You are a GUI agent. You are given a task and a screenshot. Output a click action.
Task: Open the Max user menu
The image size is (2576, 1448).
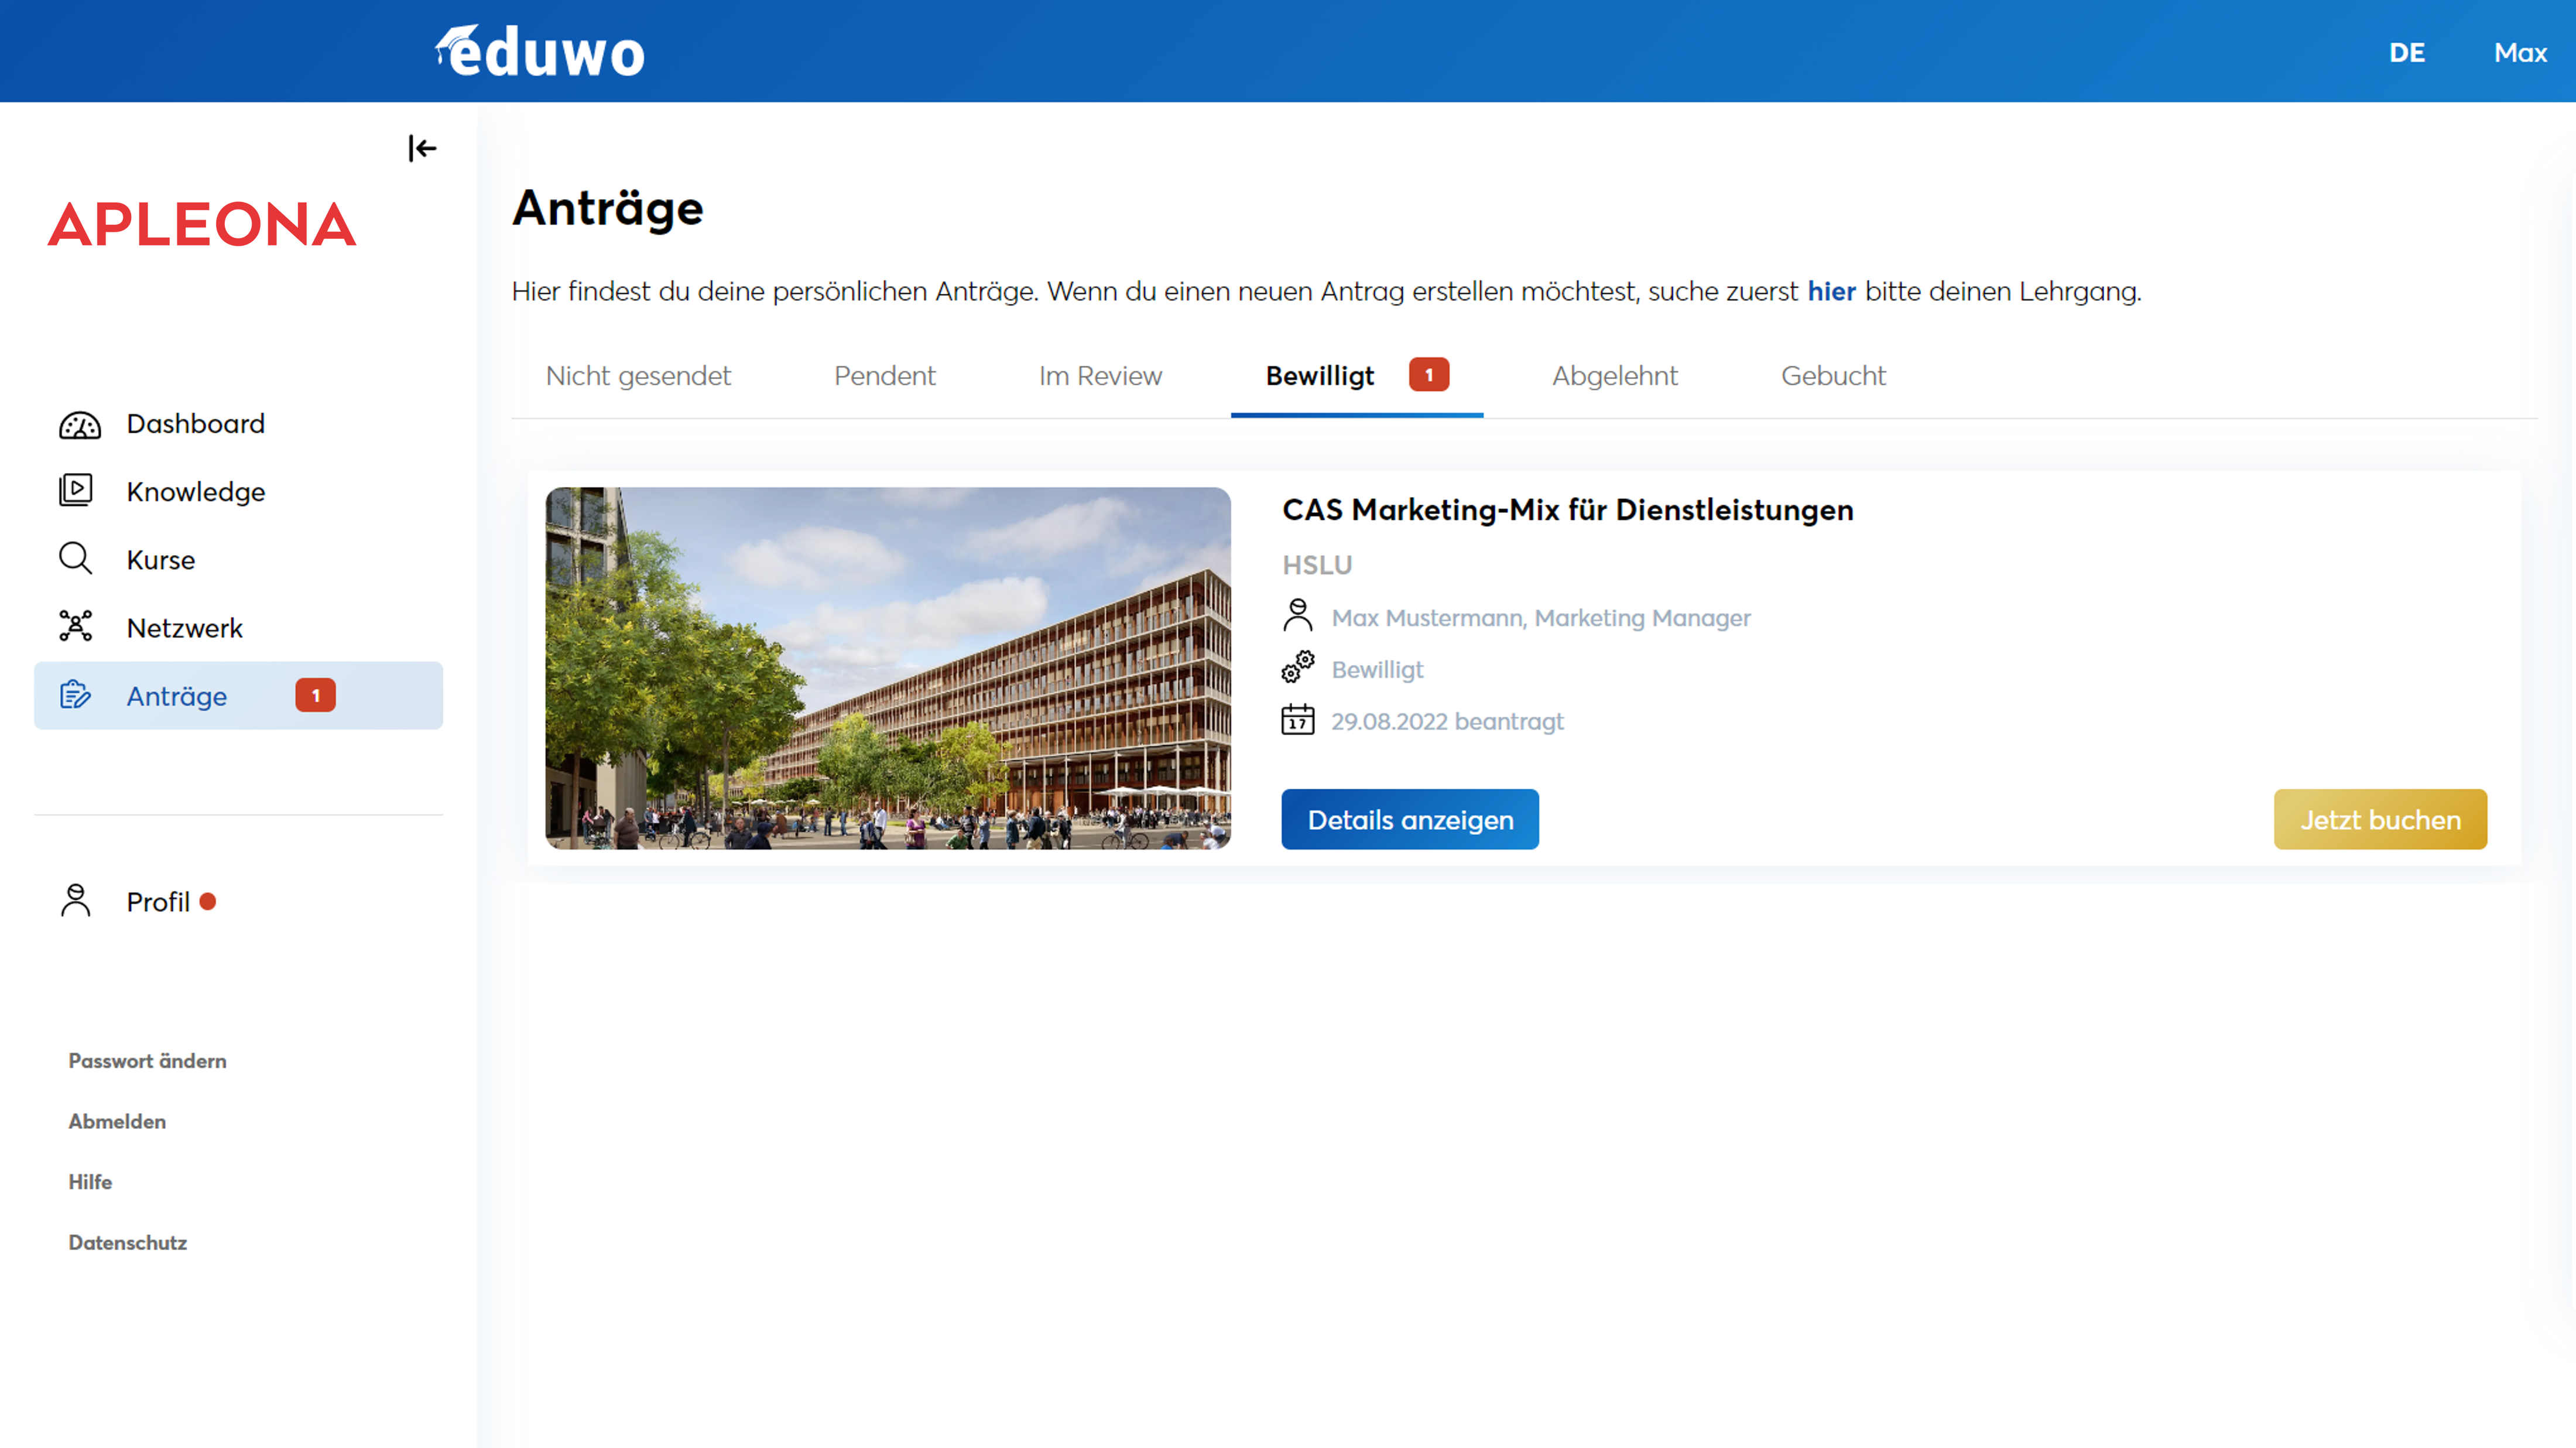pos(2520,52)
